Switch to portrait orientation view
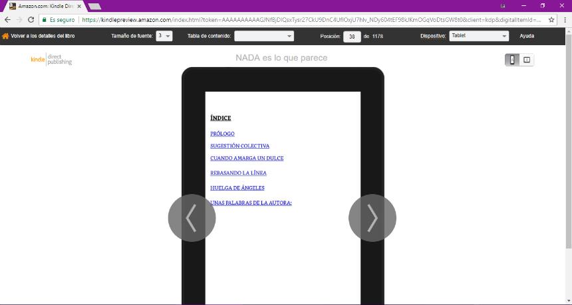Viewport: 572px width, 305px height. 512,60
